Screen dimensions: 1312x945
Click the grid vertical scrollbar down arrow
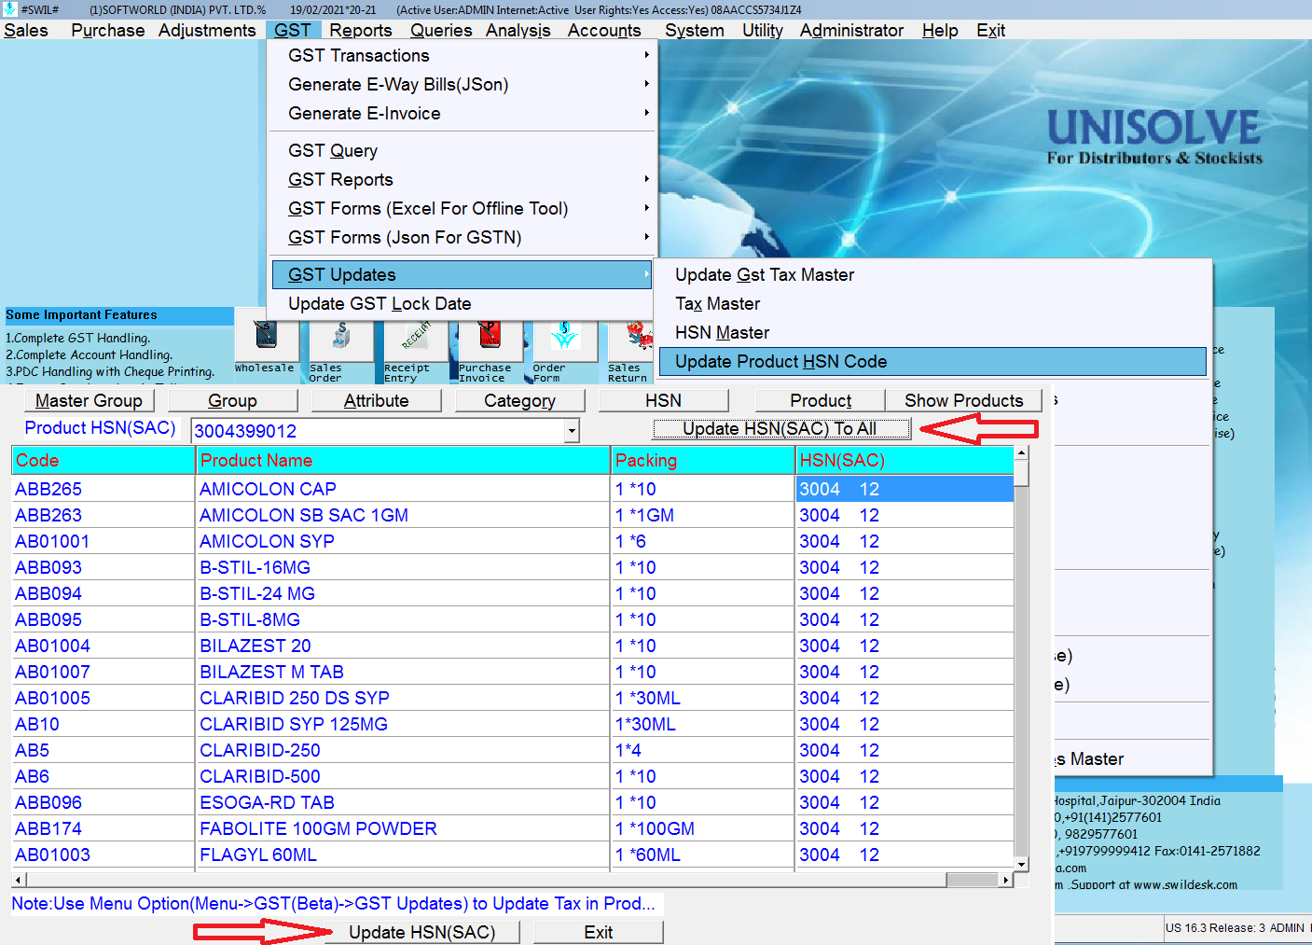(1022, 865)
